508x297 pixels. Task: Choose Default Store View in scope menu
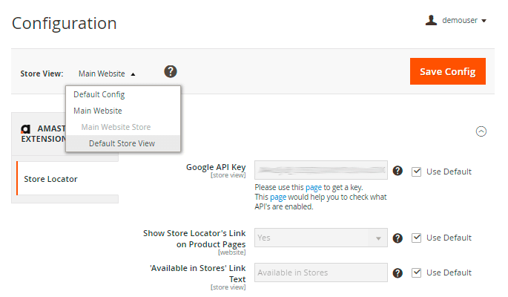tap(122, 143)
